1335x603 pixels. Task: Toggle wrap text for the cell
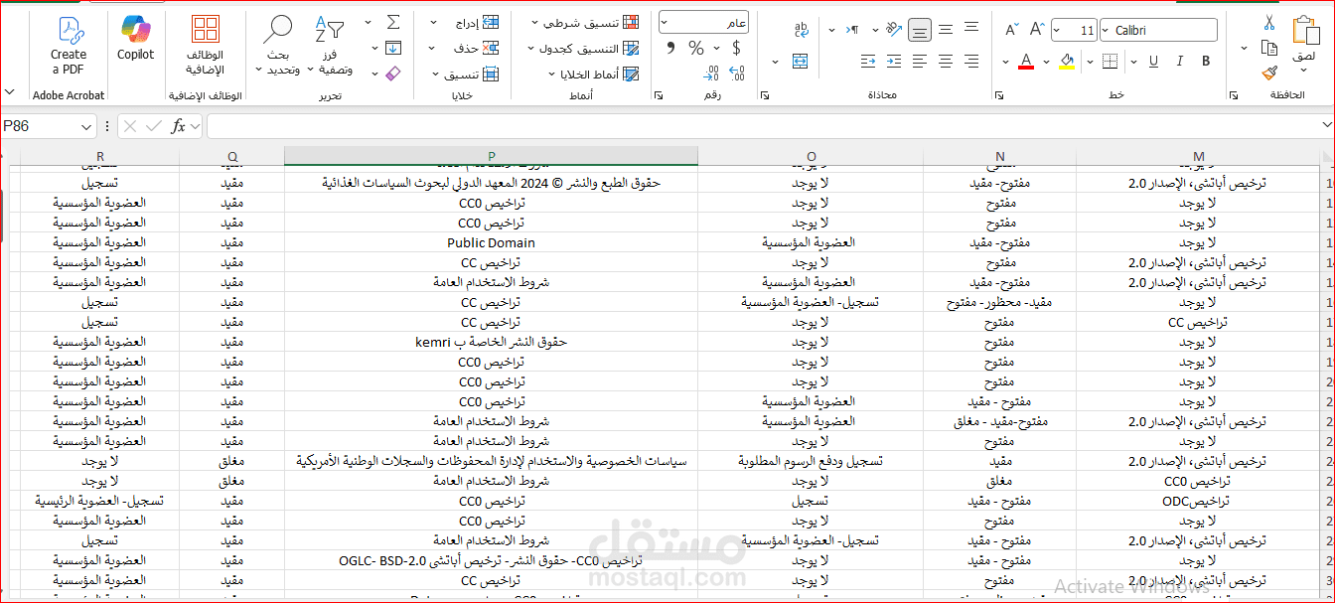(x=802, y=31)
